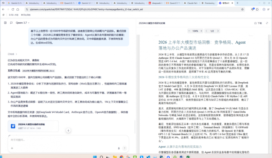Collapse the document preview panel icon
This screenshot has width=272, height=158.
[x=267, y=23]
